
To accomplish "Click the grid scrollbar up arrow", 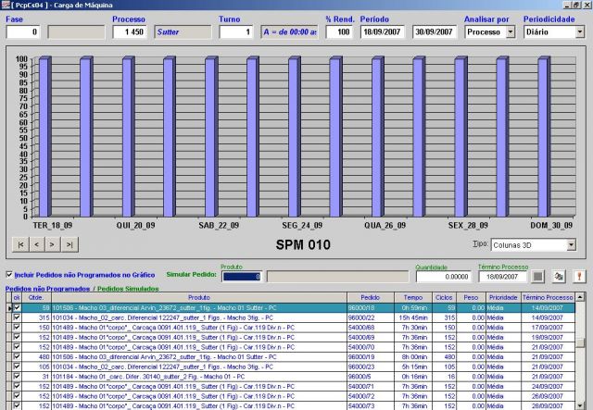I will (x=580, y=297).
